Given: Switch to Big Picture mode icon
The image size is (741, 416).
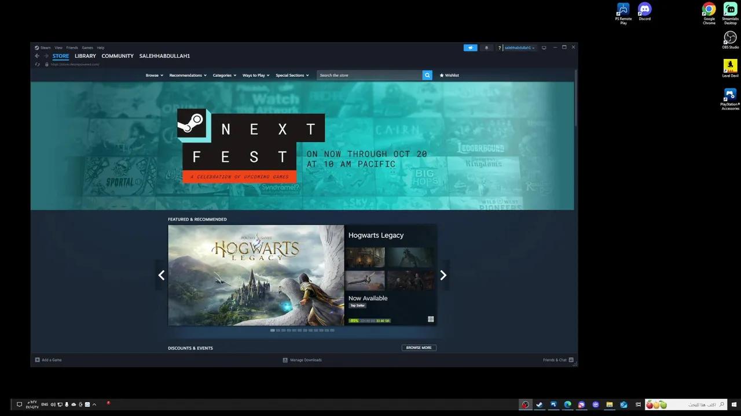Looking at the screenshot, I should click(x=544, y=47).
